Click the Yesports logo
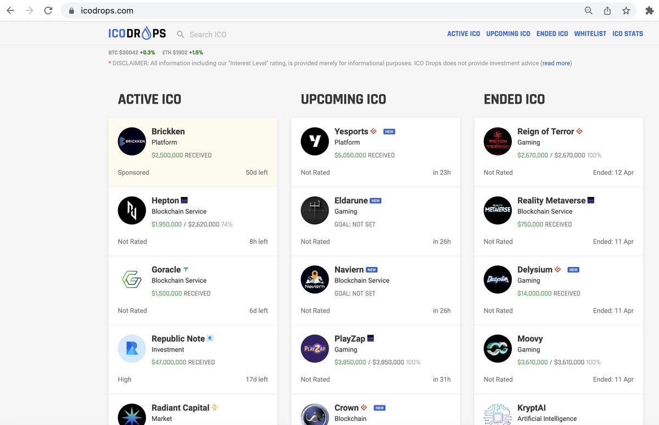659x425 pixels. 315,141
